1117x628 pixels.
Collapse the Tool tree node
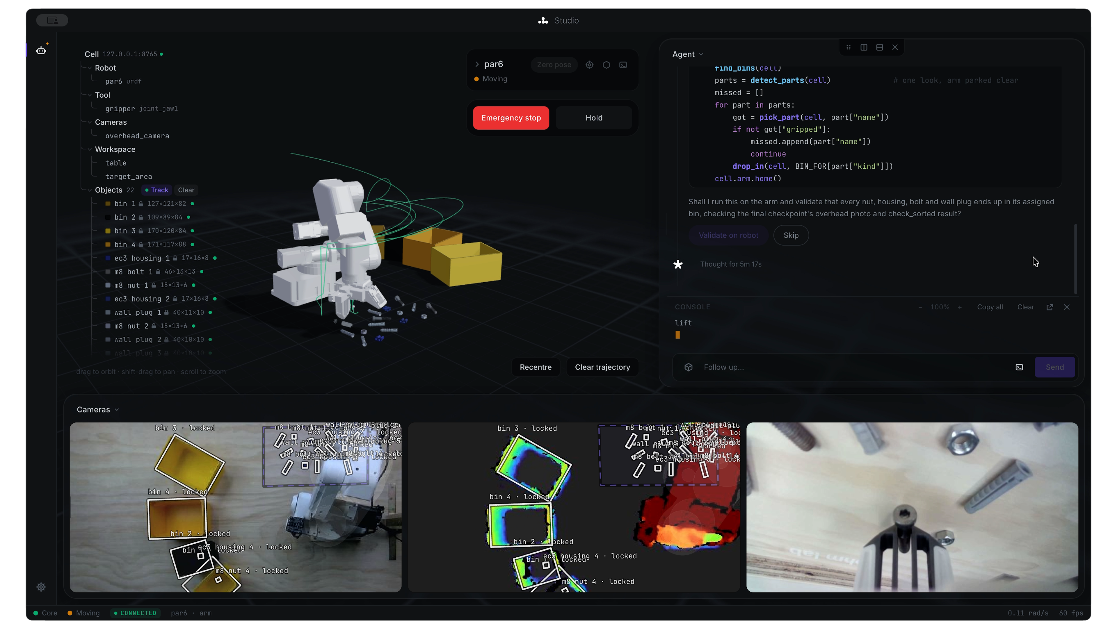point(89,95)
